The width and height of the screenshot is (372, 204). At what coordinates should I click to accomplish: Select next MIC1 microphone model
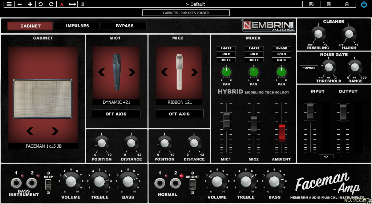pyautogui.click(x=132, y=72)
